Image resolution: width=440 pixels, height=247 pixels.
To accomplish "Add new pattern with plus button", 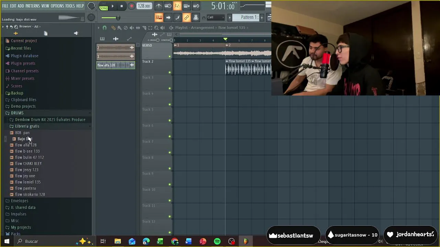I will (262, 17).
